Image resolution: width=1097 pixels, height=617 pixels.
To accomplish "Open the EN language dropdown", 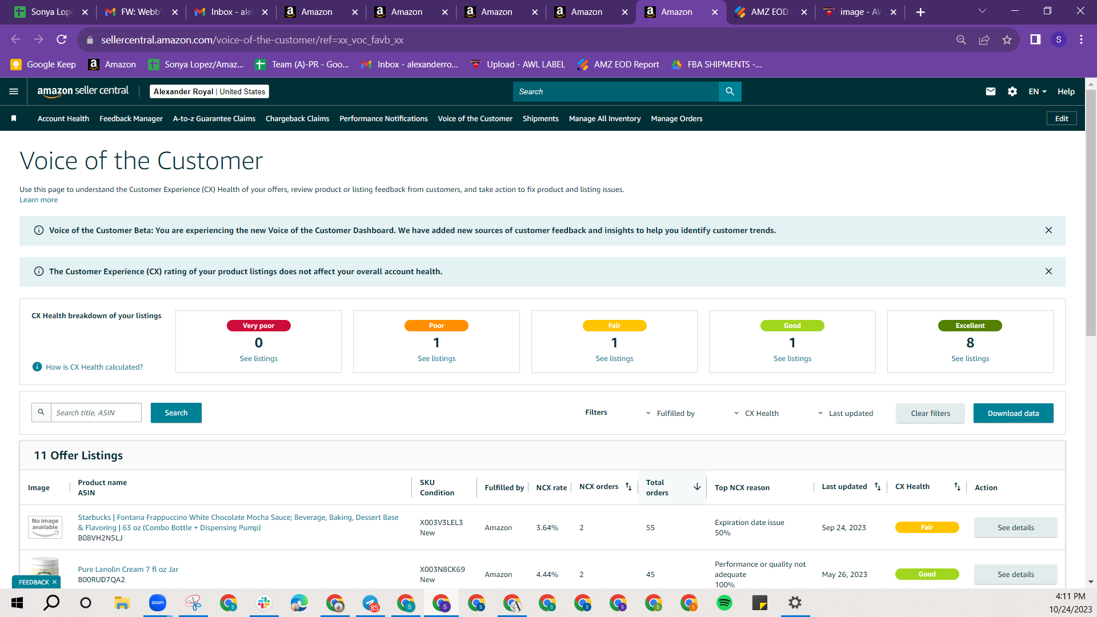I will (1038, 91).
